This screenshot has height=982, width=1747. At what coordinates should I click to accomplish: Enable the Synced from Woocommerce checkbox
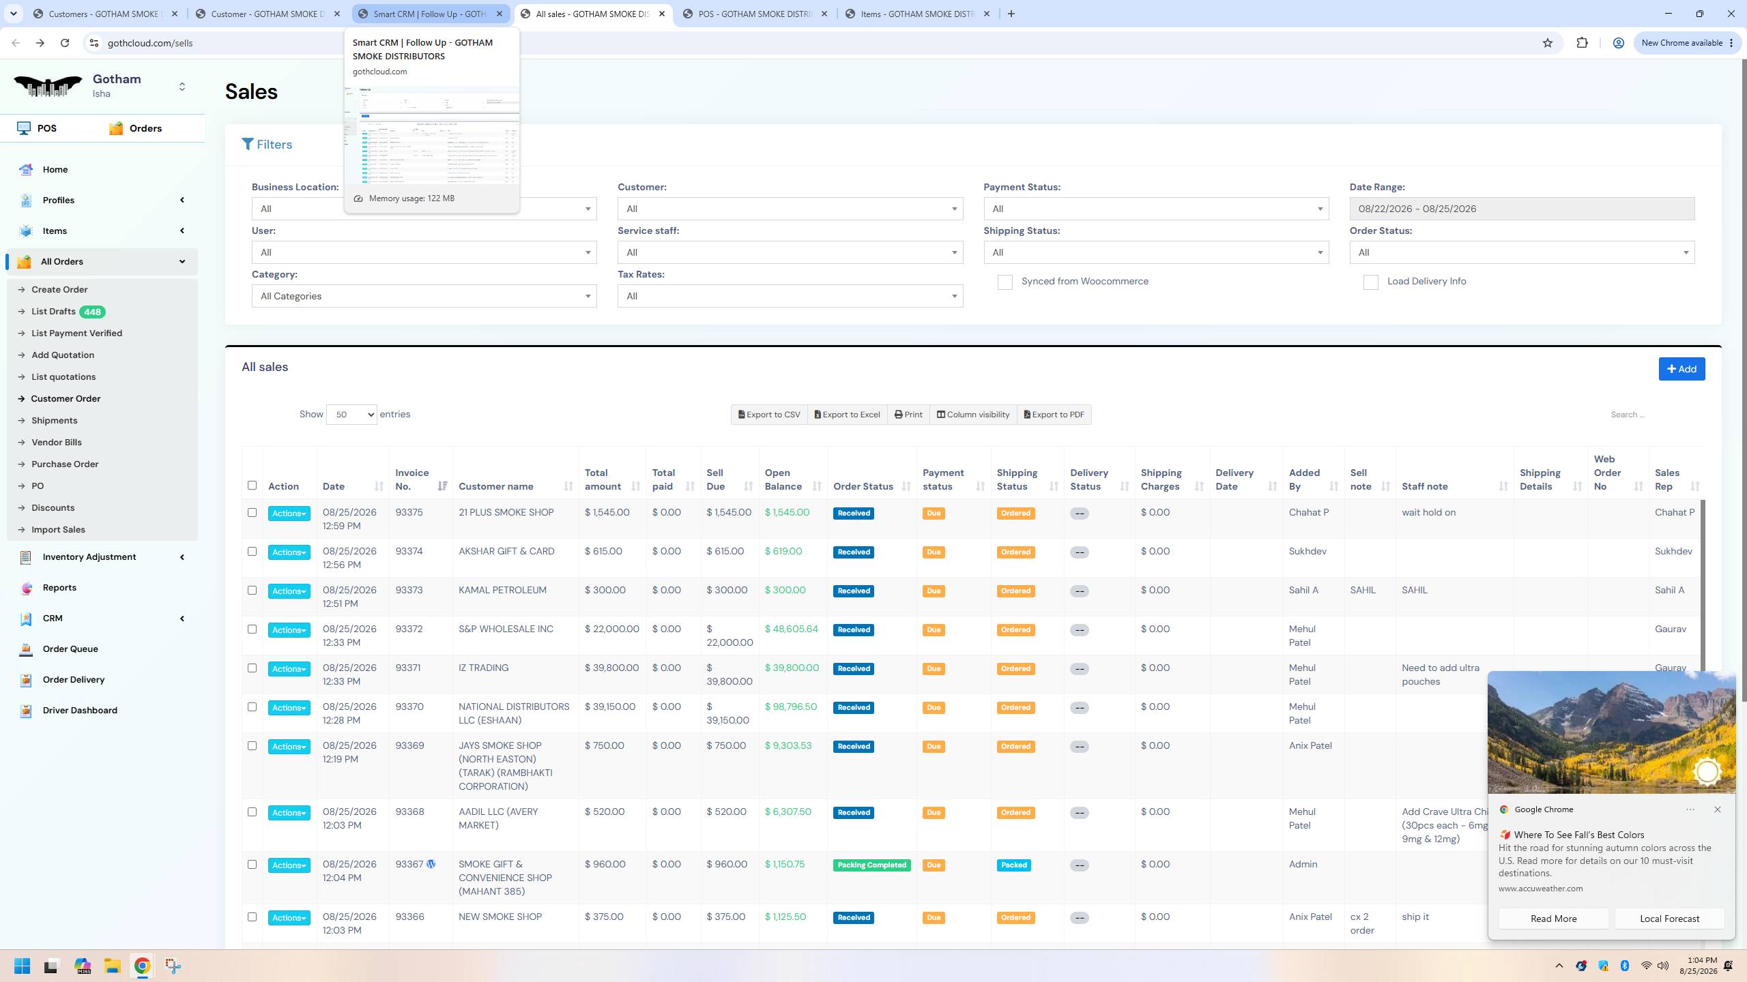1005,282
